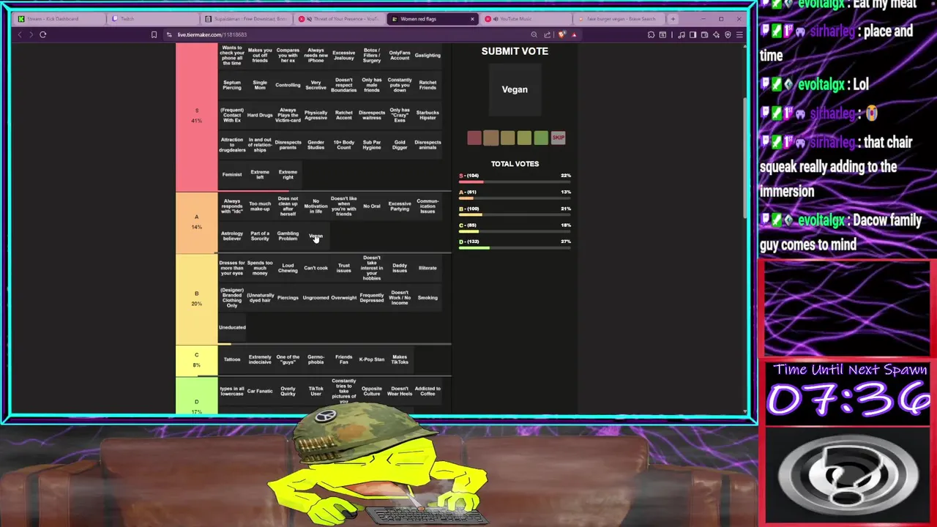
Task: Close the Women red flags tab
Action: click(x=472, y=19)
